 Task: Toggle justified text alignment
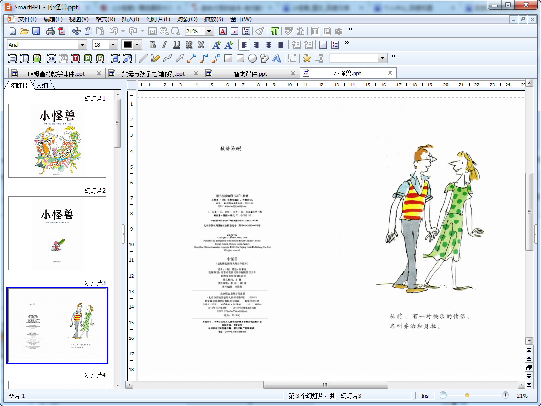coord(281,45)
